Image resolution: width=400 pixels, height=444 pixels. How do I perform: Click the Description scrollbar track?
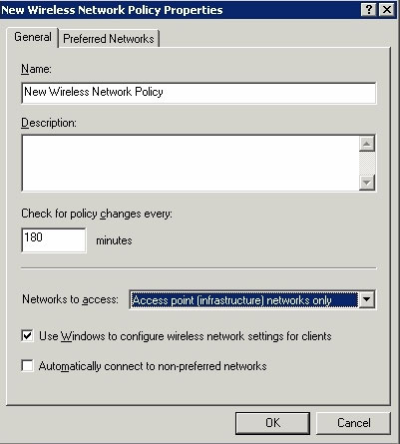[x=367, y=163]
